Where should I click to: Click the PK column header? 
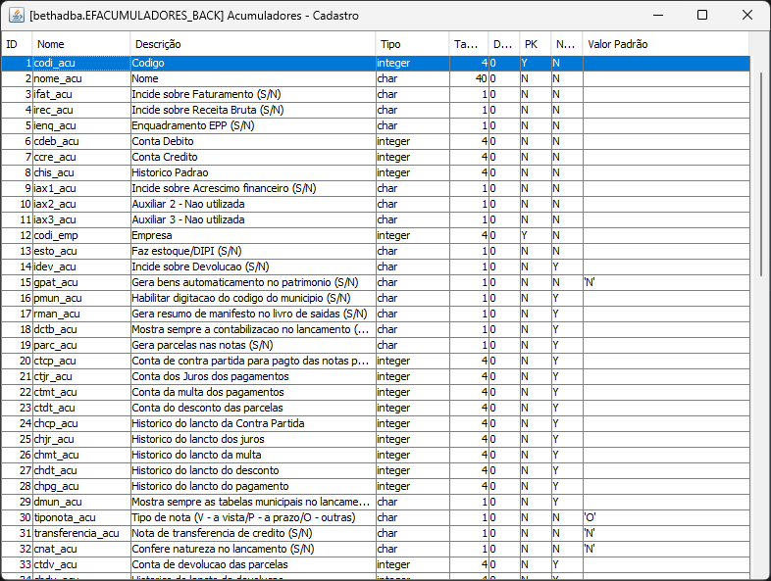point(536,44)
